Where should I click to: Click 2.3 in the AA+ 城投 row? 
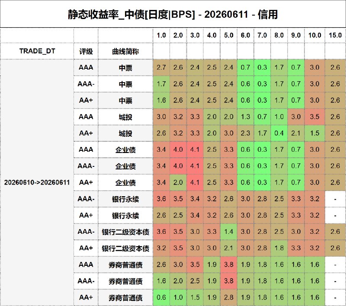coord(245,133)
